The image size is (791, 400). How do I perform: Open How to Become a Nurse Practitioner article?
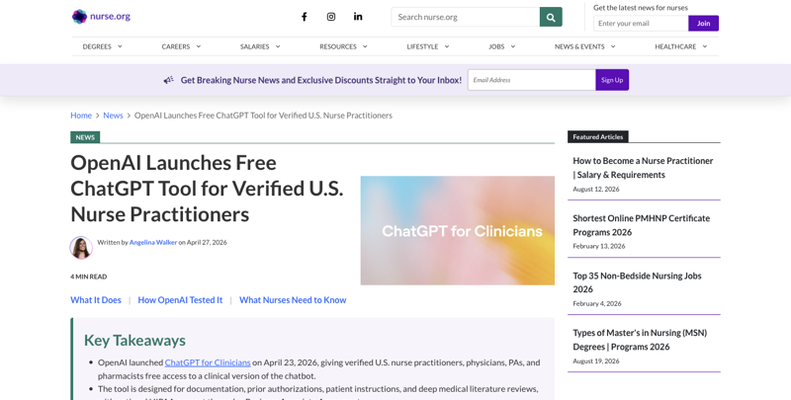pyautogui.click(x=643, y=168)
